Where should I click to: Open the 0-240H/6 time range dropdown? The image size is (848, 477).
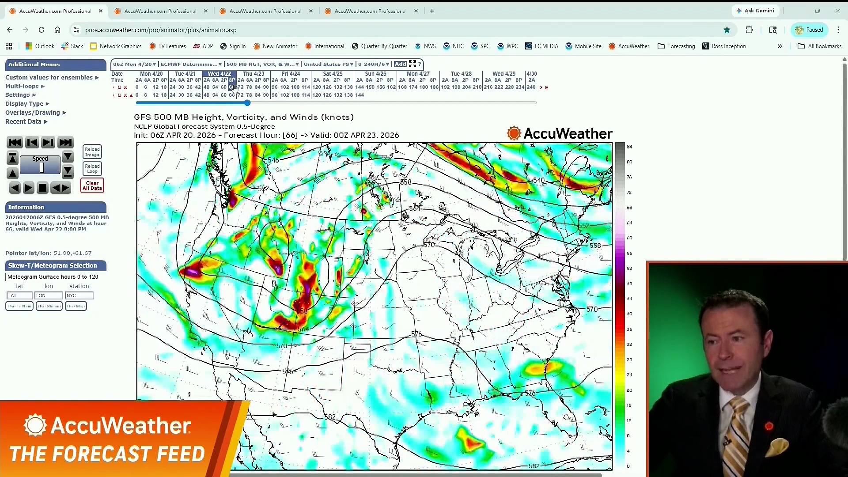pos(374,64)
